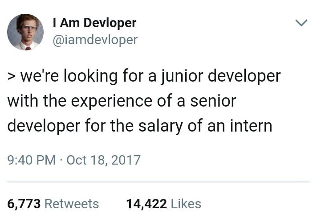Open the tweet options chevron menu
317x223 pixels.
point(301,23)
